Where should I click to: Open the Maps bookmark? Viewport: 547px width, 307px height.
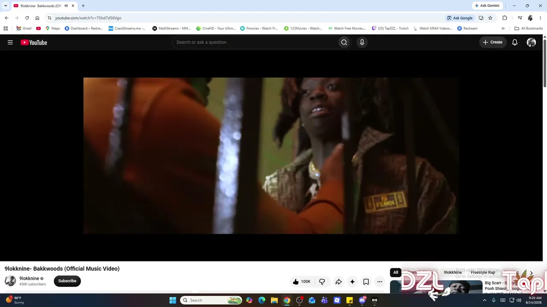point(53,29)
